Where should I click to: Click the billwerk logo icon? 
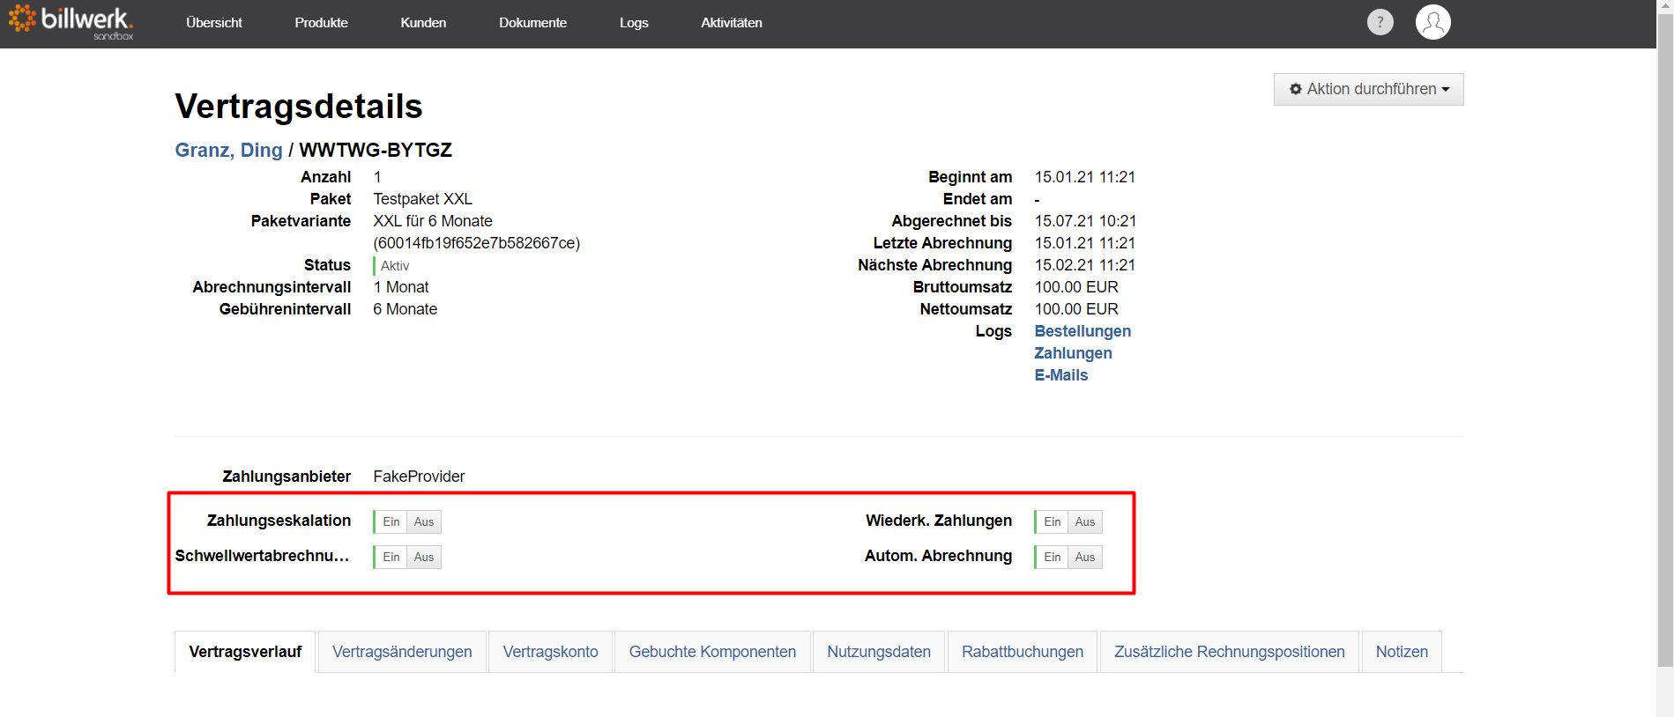tap(71, 22)
